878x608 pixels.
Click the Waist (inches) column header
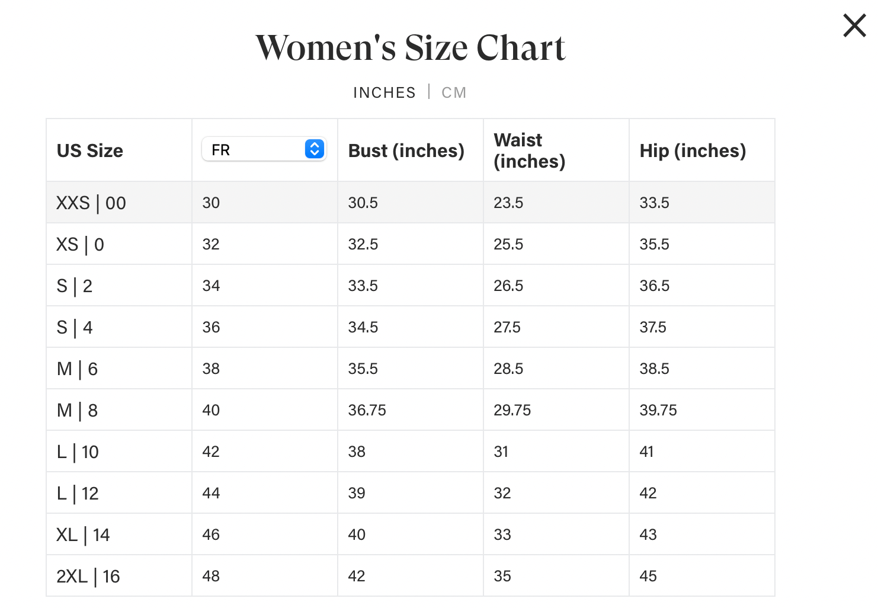tap(529, 151)
